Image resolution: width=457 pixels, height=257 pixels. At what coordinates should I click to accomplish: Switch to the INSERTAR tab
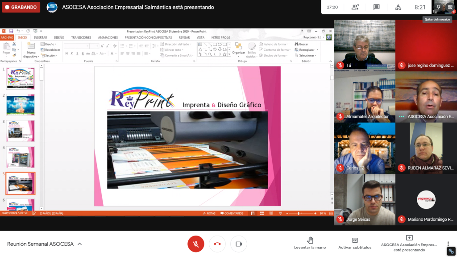pyautogui.click(x=40, y=37)
